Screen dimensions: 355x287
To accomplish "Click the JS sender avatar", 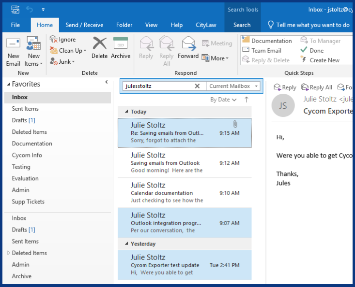I will click(283, 105).
